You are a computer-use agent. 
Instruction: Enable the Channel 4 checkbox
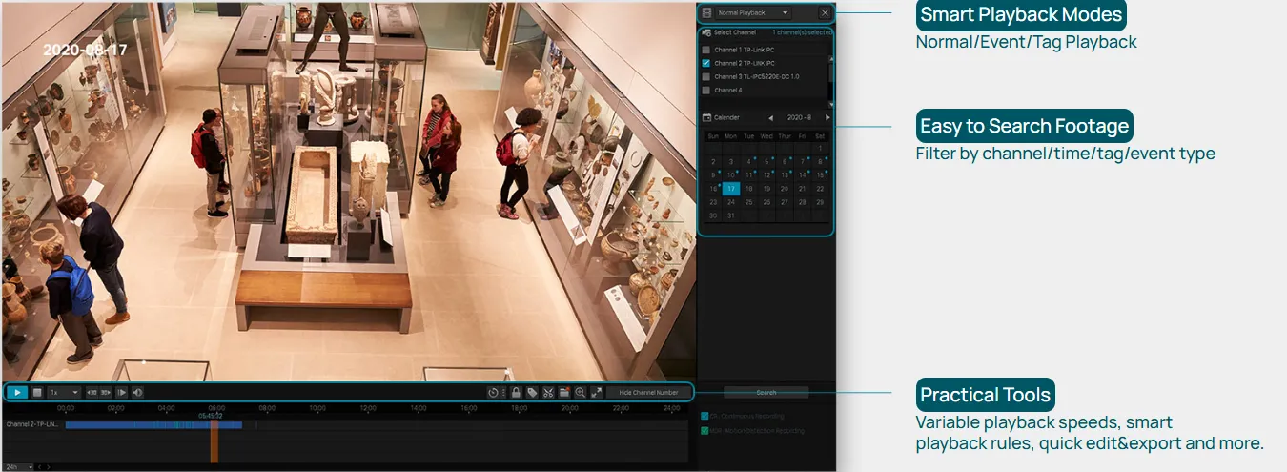point(706,91)
